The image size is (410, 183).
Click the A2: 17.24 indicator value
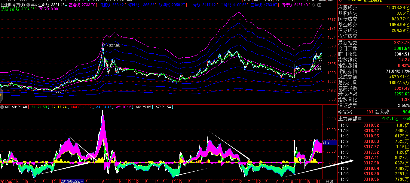(60, 107)
